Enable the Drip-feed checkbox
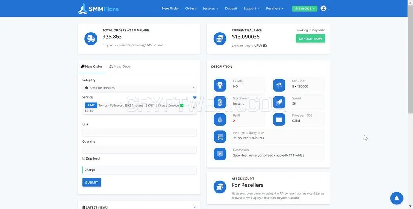The image size is (413, 209). tap(83, 158)
